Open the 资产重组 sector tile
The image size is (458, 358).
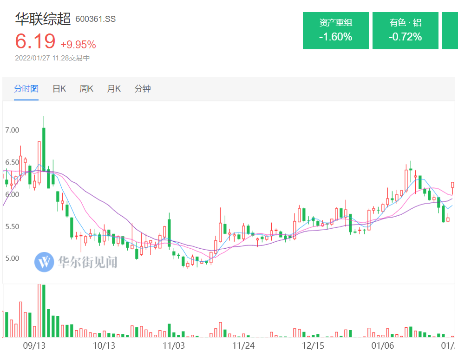[336, 30]
